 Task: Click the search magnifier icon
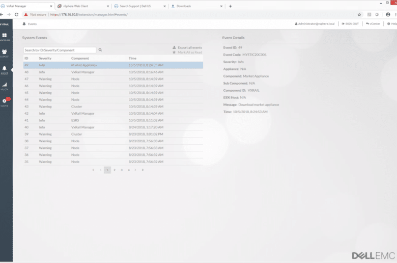point(100,50)
